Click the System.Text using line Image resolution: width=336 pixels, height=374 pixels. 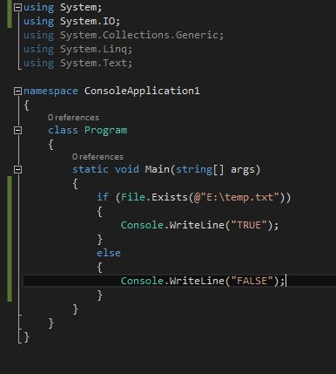point(77,64)
